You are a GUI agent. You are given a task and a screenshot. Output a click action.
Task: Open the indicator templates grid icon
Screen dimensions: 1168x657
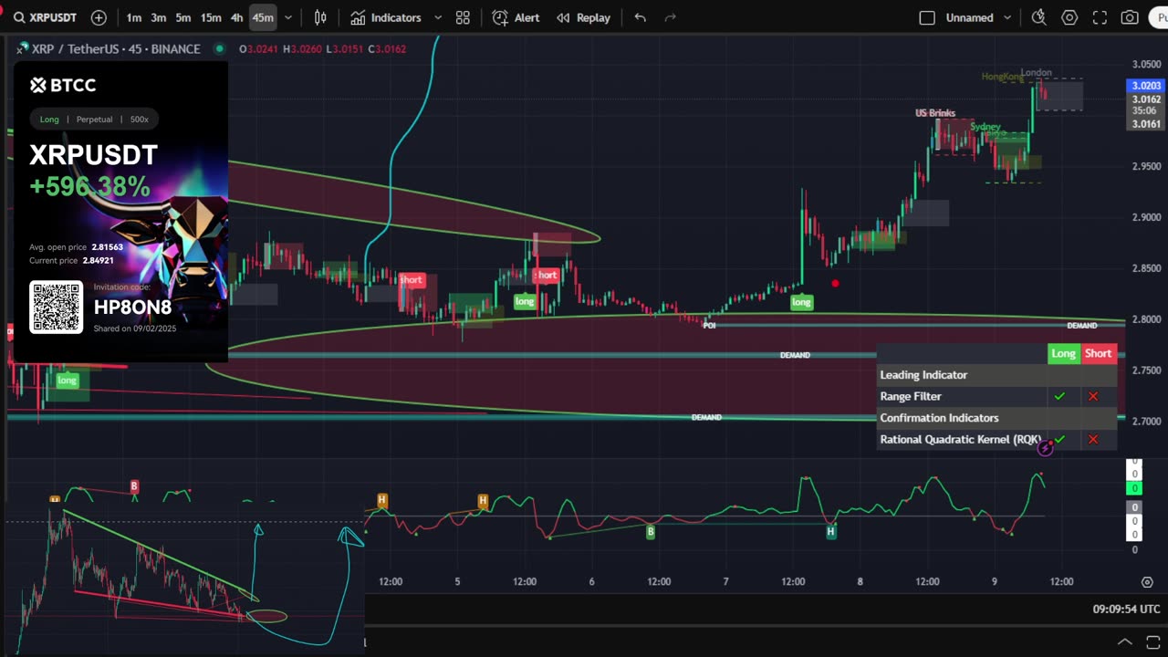[463, 17]
